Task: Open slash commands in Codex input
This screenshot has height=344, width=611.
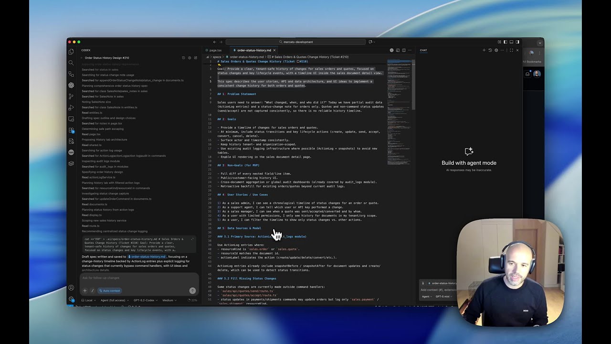Action: coord(92,290)
